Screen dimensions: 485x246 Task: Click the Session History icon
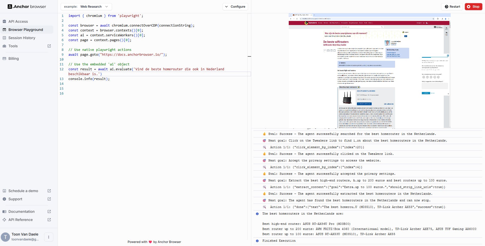coord(4,38)
